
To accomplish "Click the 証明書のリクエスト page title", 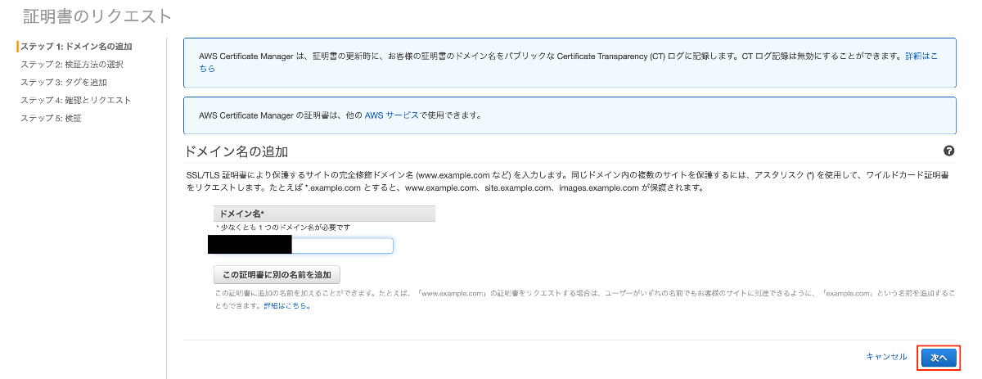I will [x=98, y=16].
